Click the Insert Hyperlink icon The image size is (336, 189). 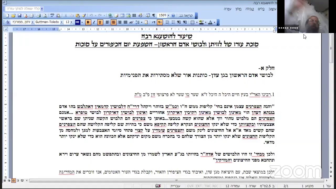coord(110,16)
